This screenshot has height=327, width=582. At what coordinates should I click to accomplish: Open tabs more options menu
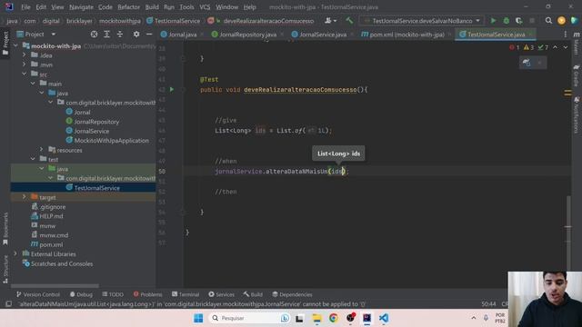(566, 35)
